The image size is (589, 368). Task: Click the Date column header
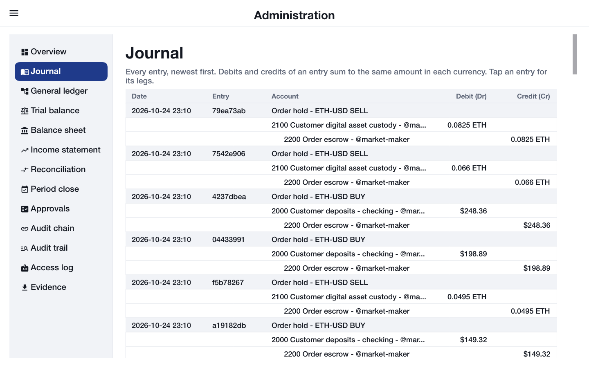pos(139,96)
